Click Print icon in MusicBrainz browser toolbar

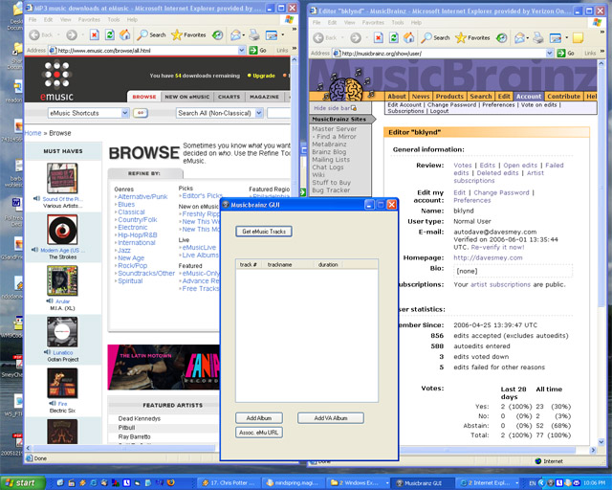click(x=538, y=38)
